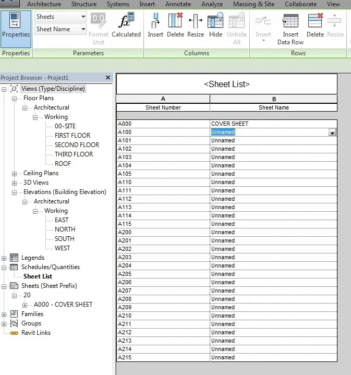The width and height of the screenshot is (351, 375).
Task: Select the 00-SITE floor plan
Action: click(x=65, y=126)
